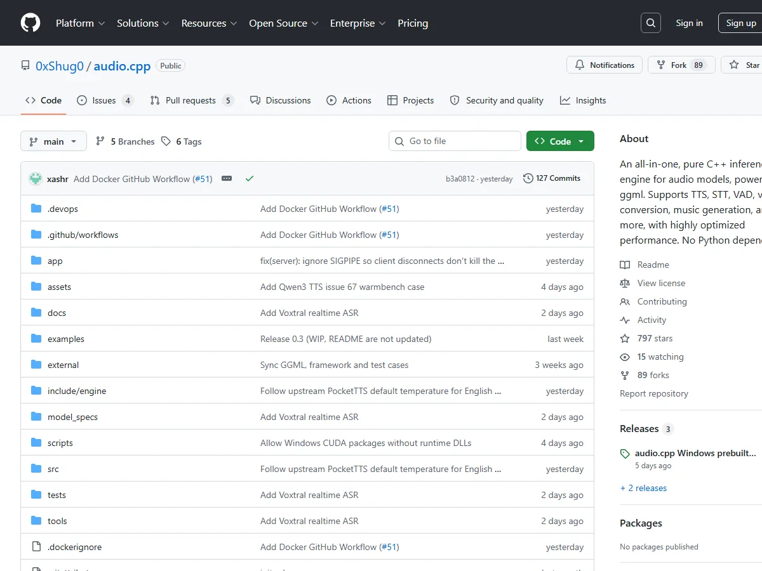The width and height of the screenshot is (762, 571).
Task: Click the Sign in link
Action: tap(689, 23)
